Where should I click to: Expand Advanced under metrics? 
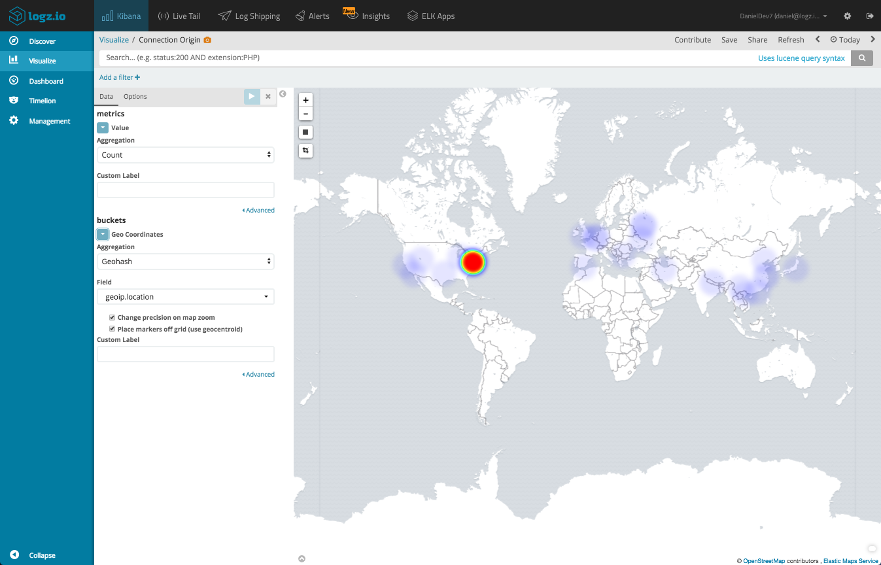[x=258, y=211]
